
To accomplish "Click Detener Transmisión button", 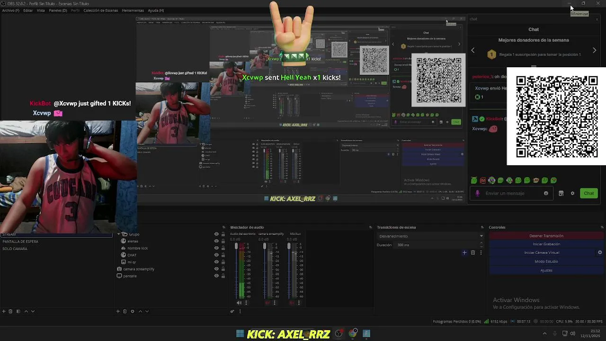I will (546, 236).
